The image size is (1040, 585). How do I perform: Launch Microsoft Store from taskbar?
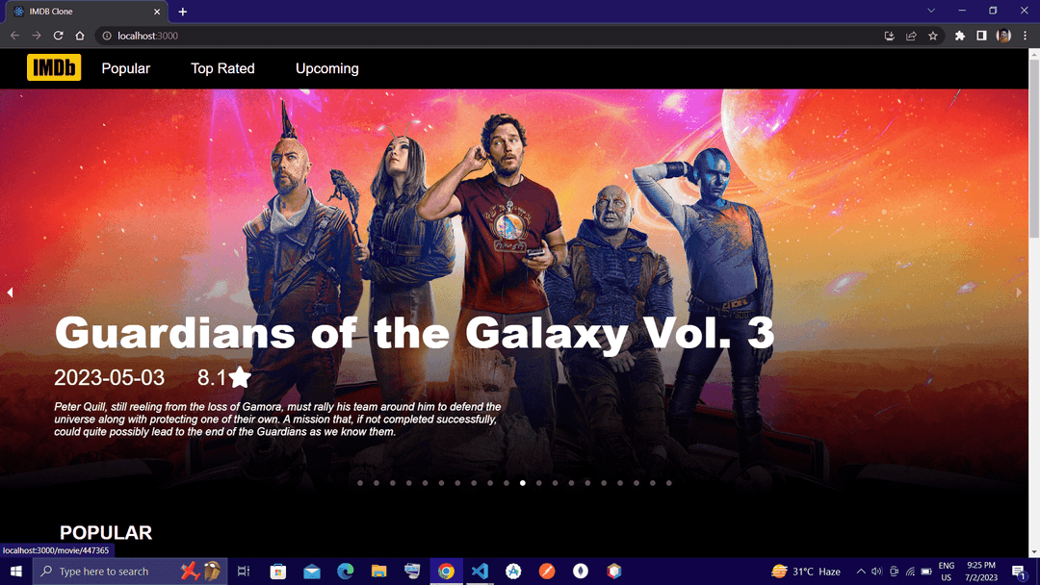[x=278, y=572]
